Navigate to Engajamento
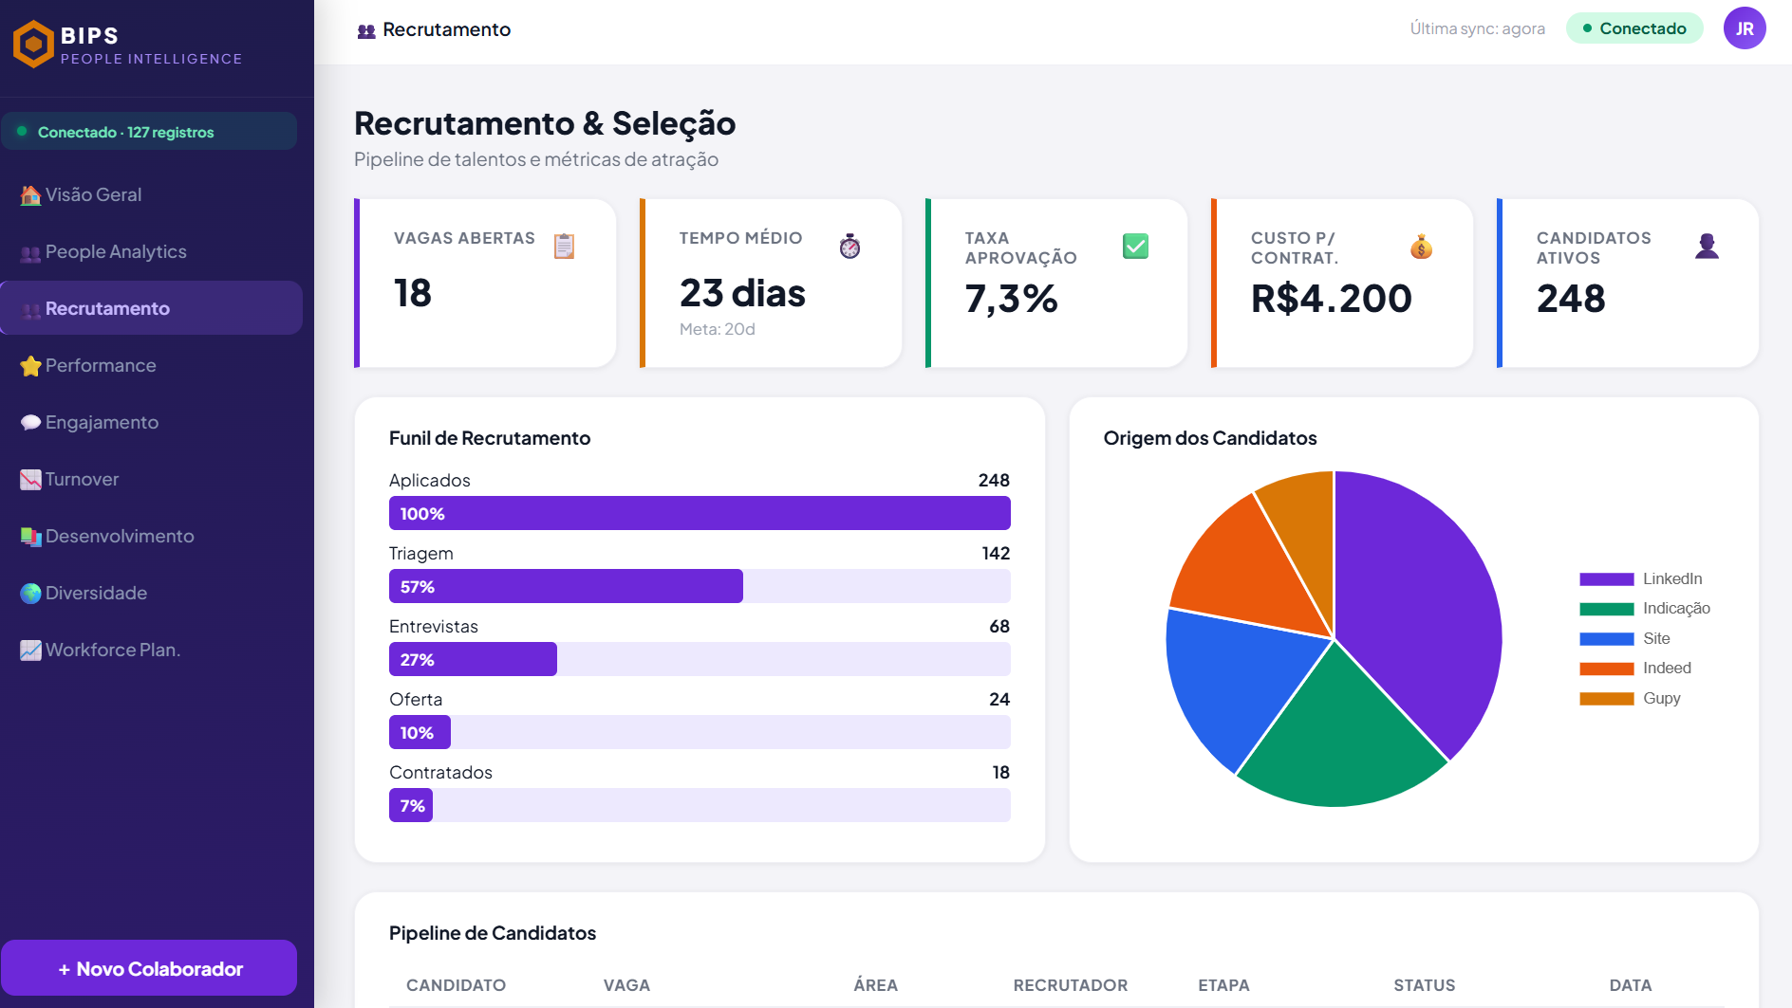1792x1008 pixels. pyautogui.click(x=152, y=422)
